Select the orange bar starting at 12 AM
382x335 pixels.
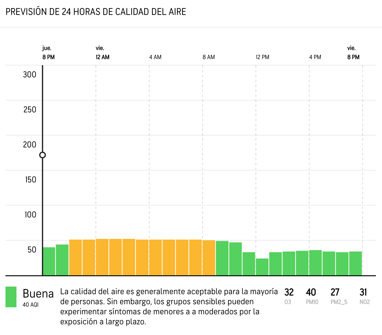(x=102, y=257)
